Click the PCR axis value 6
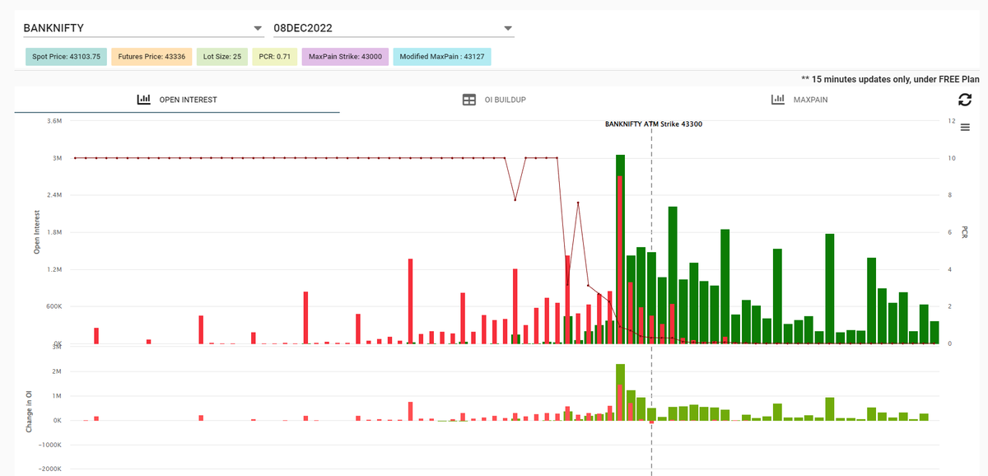The width and height of the screenshot is (988, 476). 949,232
